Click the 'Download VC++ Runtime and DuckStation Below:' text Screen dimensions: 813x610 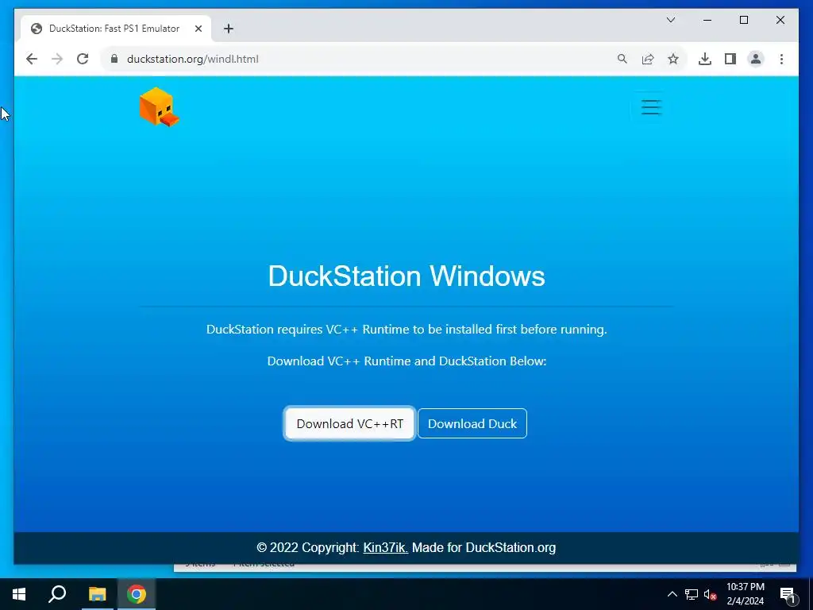click(x=406, y=361)
